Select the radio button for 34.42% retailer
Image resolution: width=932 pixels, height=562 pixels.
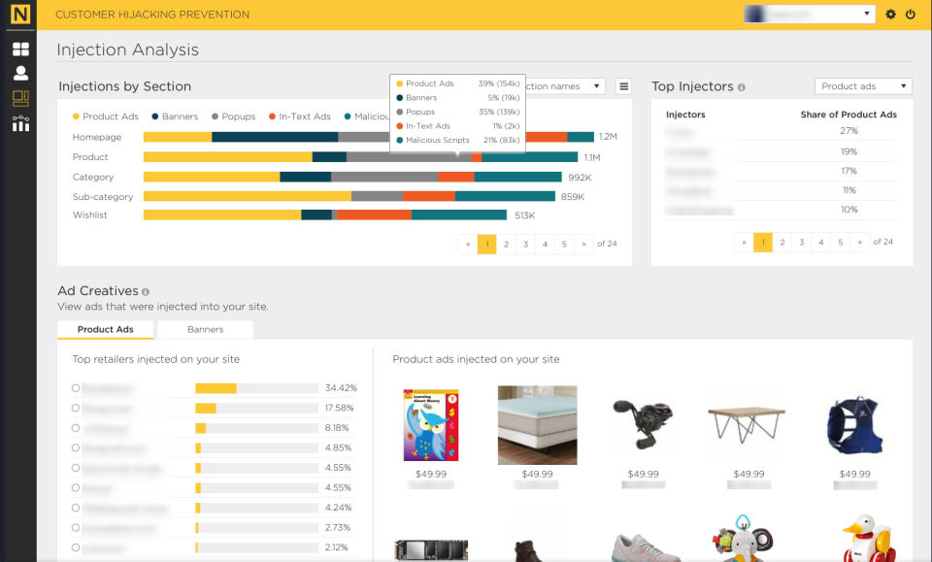pos(76,388)
